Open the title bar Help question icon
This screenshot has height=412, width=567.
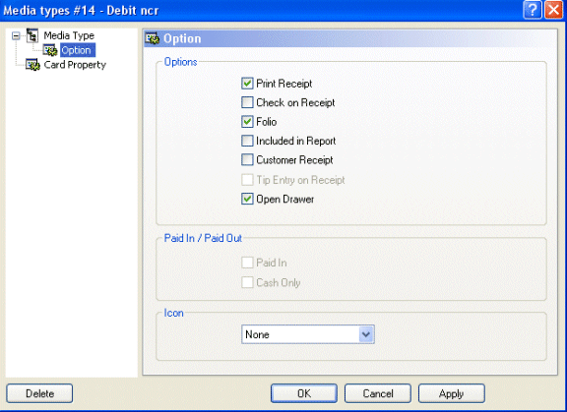(533, 10)
